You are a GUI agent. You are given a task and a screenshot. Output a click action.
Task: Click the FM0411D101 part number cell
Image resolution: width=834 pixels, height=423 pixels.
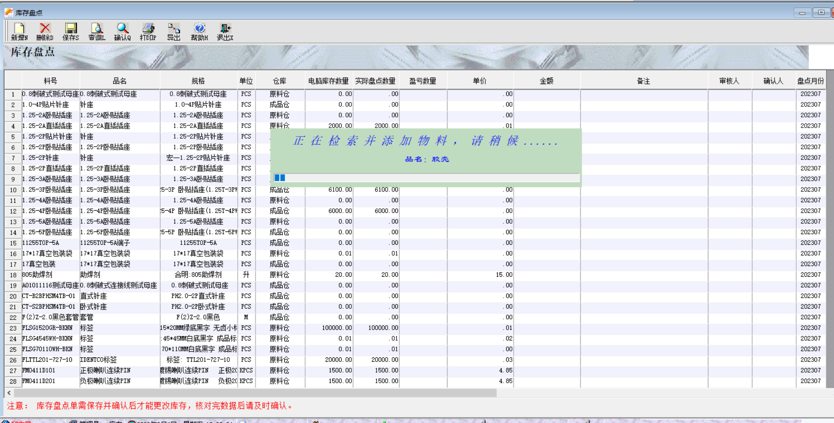[51, 371]
